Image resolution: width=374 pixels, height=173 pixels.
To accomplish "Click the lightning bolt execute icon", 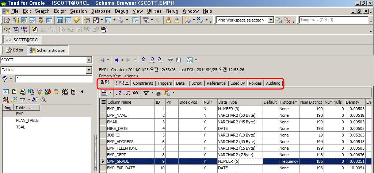I will click(77, 20).
